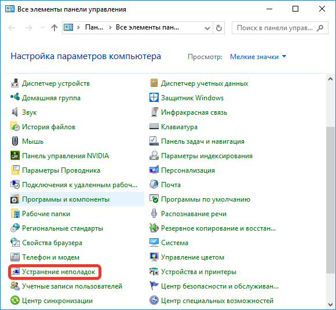Open the Устранение неполадок link
336x310 pixels.
(x=59, y=272)
